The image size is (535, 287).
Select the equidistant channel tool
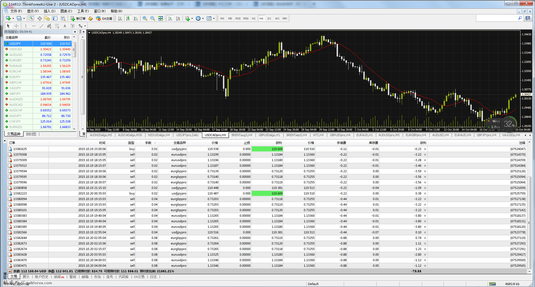(49, 26)
